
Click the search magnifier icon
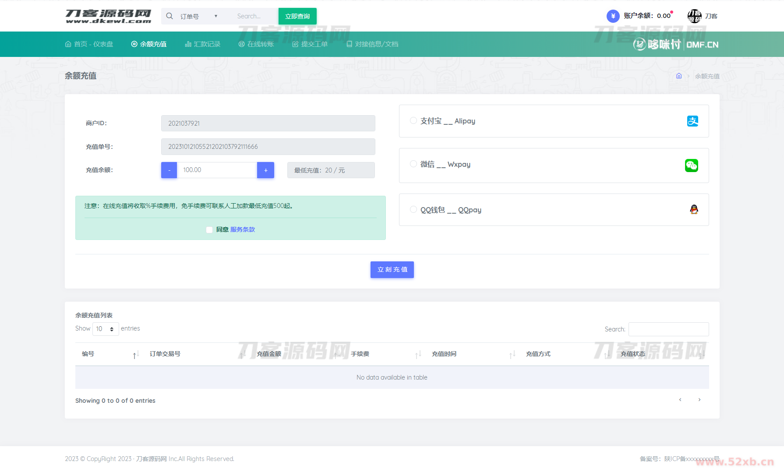(170, 16)
